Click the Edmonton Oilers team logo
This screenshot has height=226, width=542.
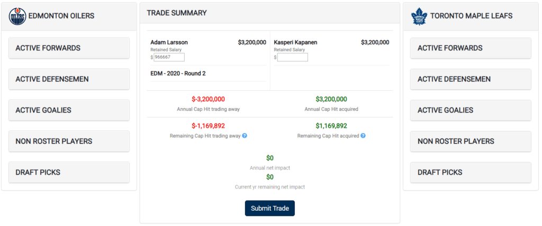17,16
